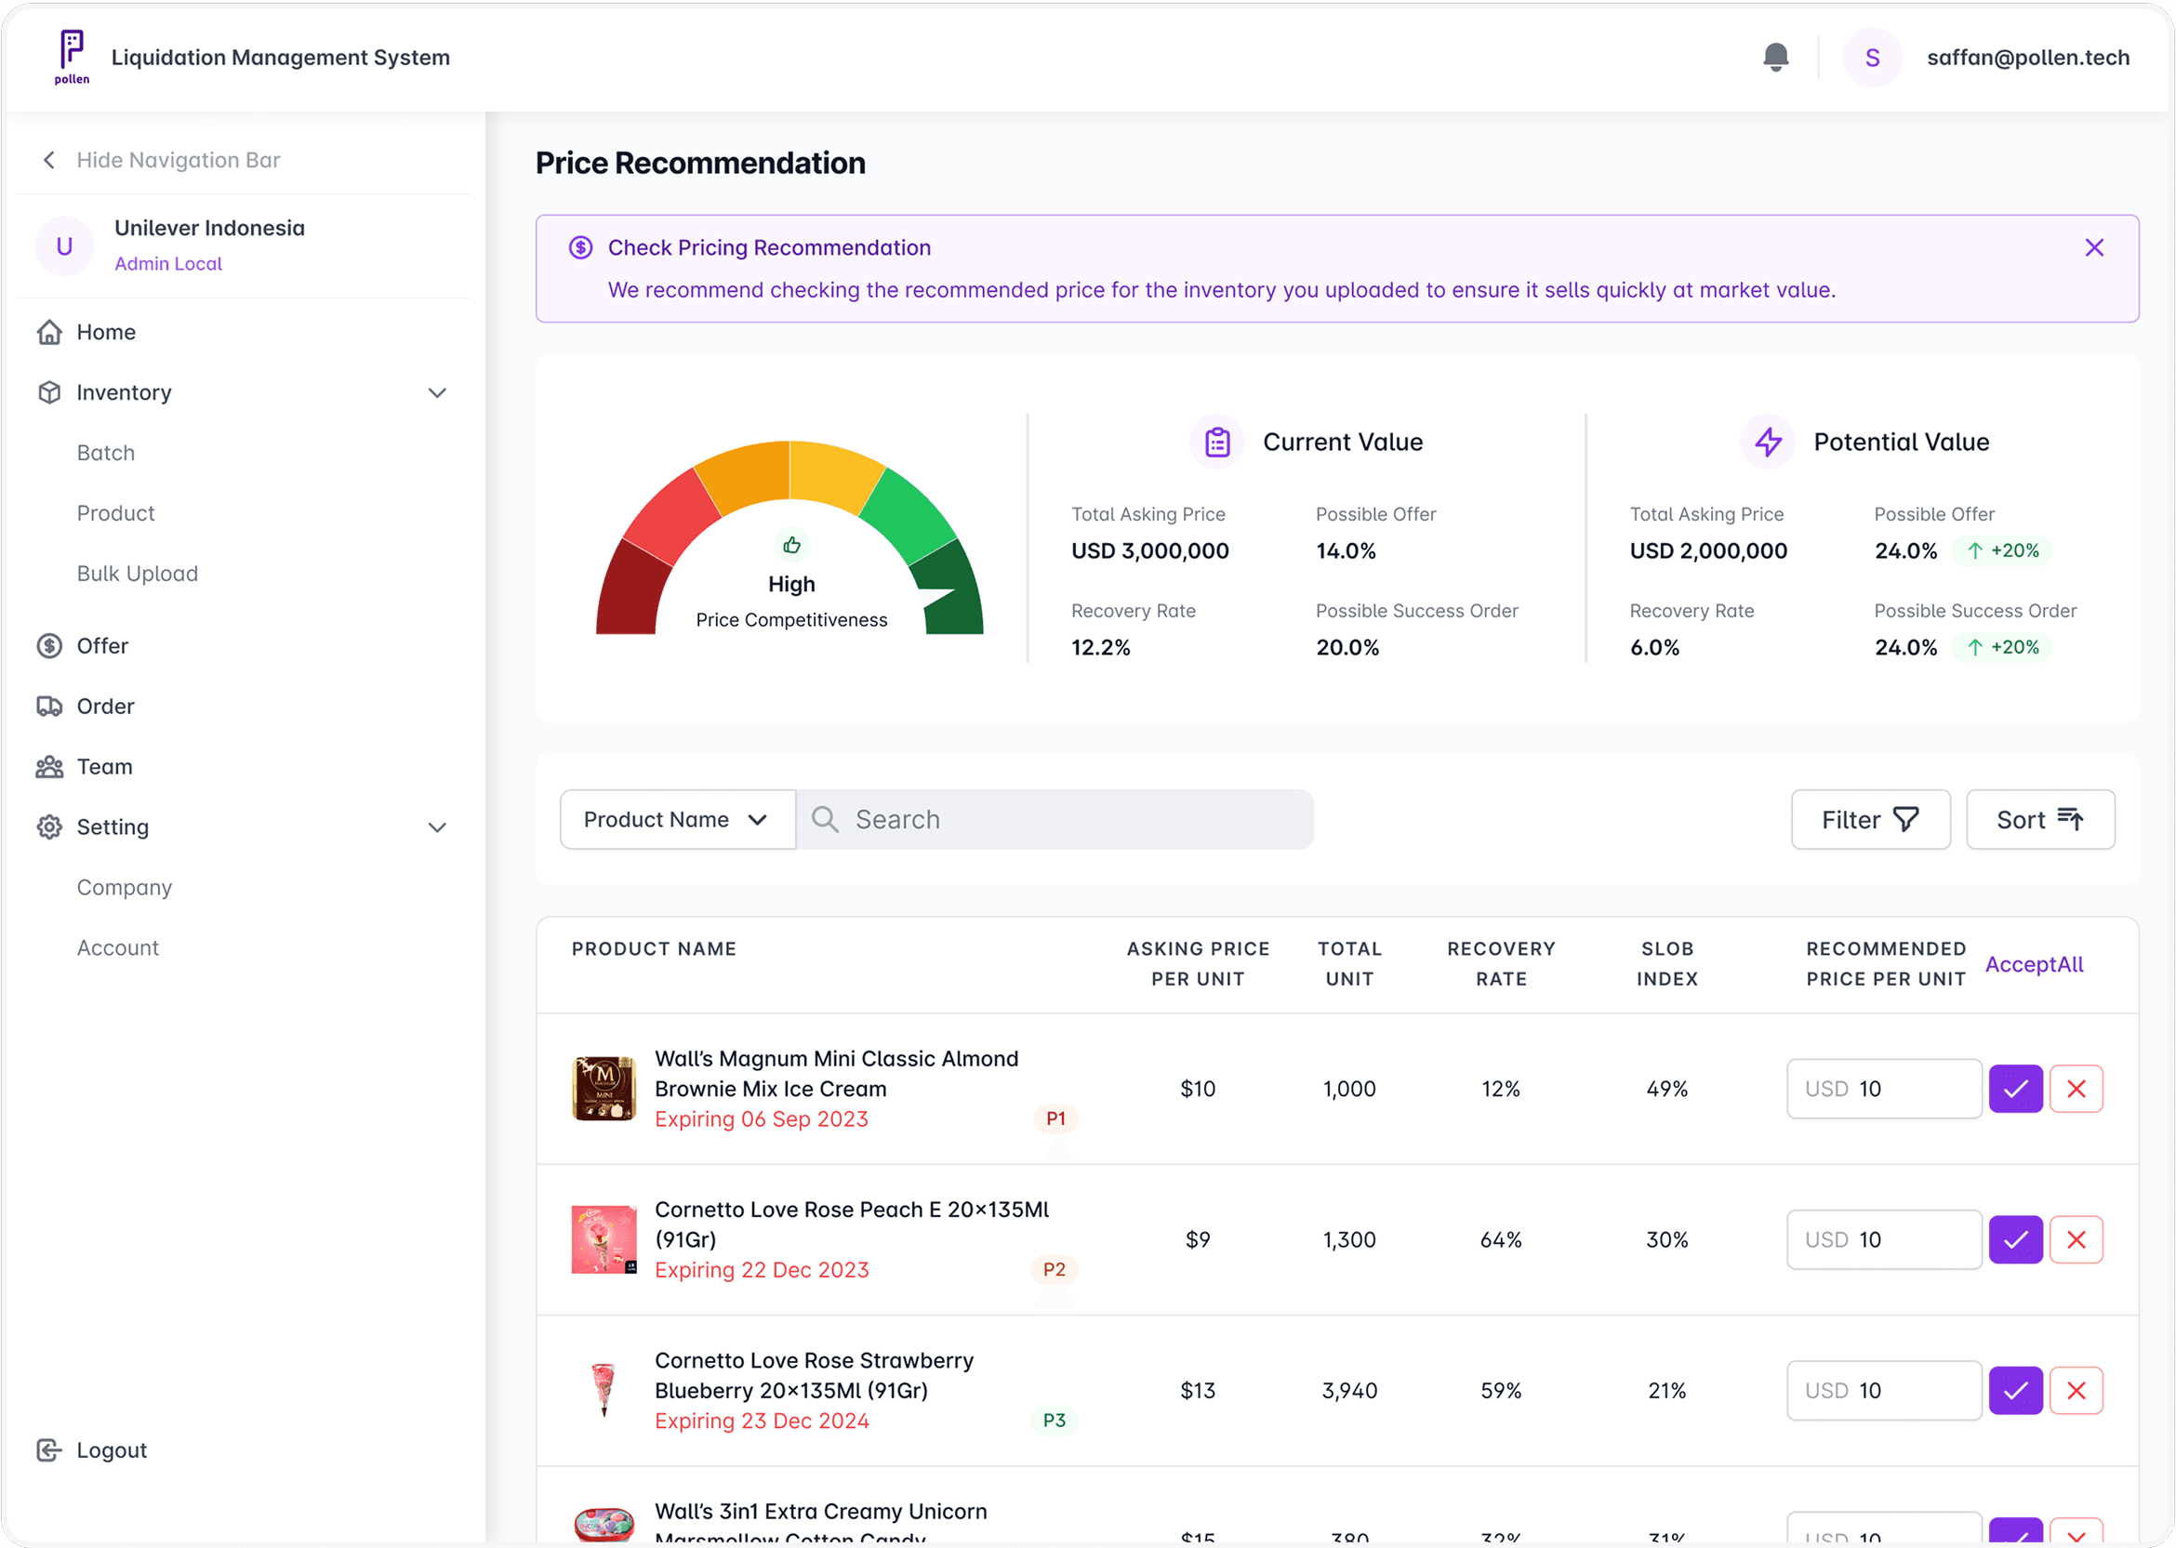The height and width of the screenshot is (1548, 2176).
Task: Edit recommended price for Cornetto Strawberry Blueberry
Action: point(1883,1390)
